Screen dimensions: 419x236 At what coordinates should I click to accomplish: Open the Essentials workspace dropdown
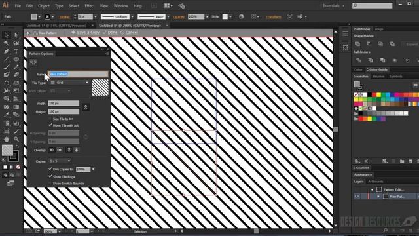click(x=333, y=6)
